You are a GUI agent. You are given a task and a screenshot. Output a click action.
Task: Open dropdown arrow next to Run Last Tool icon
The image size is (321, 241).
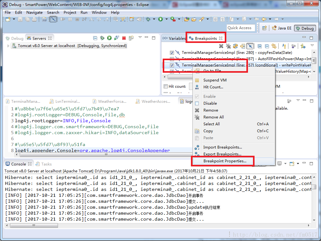(179, 19)
